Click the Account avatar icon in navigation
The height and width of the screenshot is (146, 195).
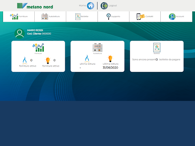[x=172, y=17]
